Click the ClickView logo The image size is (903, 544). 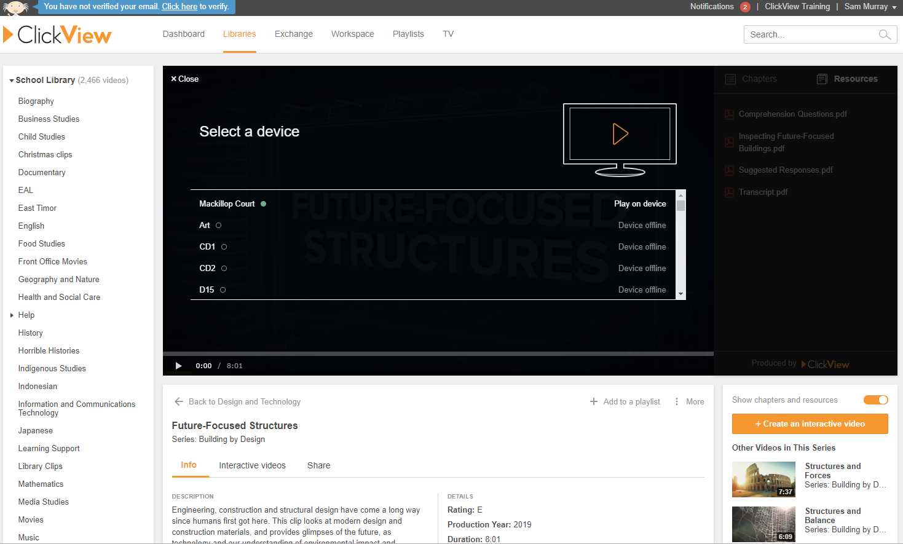point(57,34)
